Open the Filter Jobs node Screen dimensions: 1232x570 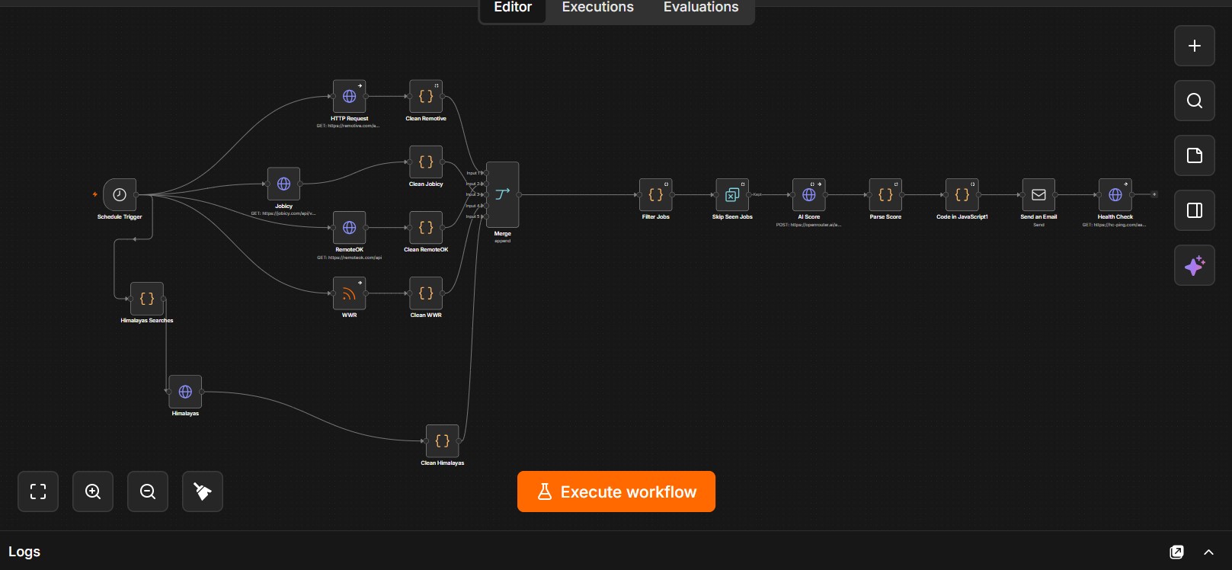tap(655, 195)
